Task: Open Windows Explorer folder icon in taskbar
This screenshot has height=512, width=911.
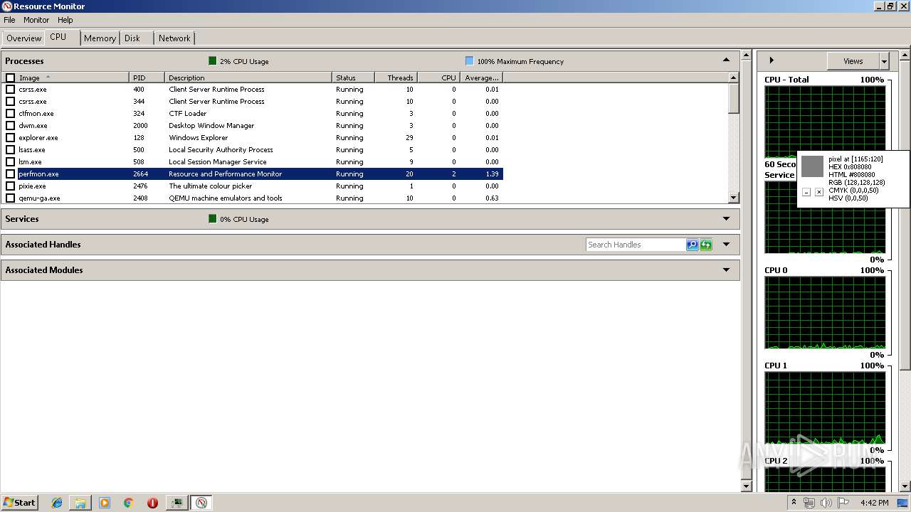Action: (x=80, y=503)
